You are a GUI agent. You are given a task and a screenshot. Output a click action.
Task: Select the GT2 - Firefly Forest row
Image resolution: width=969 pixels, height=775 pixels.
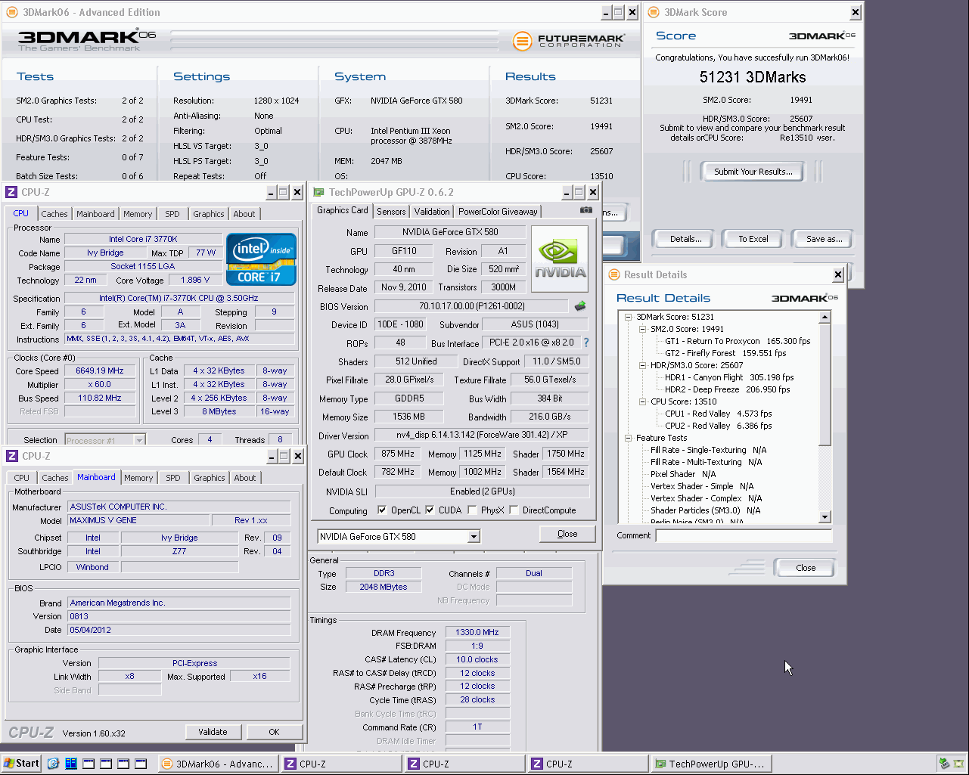[725, 353]
